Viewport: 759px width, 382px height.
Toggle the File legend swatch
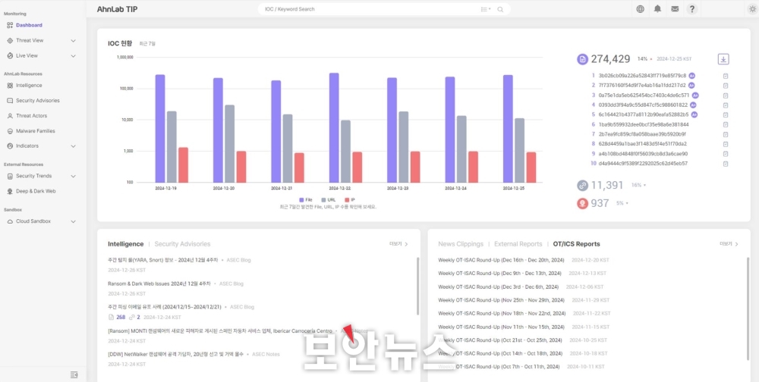pyautogui.click(x=301, y=199)
